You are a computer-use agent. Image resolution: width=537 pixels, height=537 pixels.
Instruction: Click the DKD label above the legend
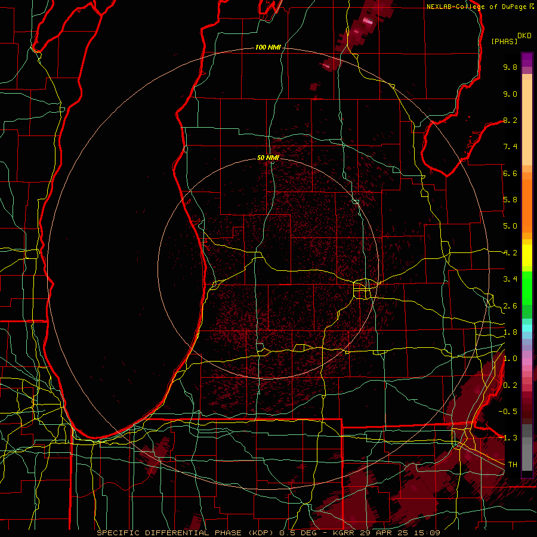click(524, 36)
